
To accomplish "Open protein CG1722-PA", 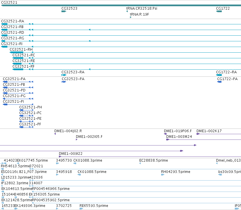I will tap(227, 79).
